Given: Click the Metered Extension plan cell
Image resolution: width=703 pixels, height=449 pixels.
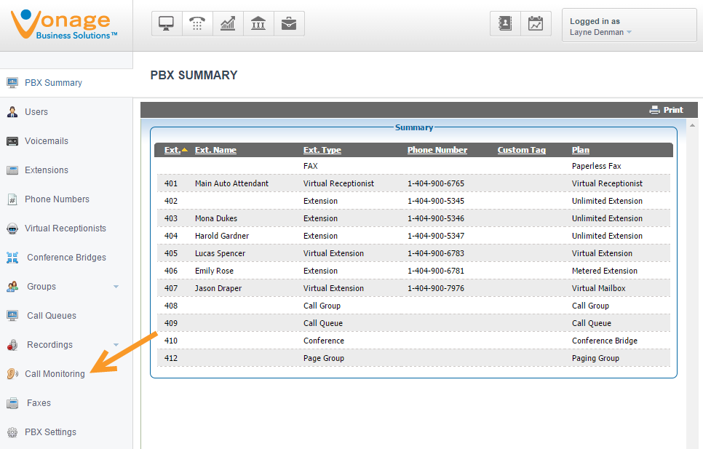Looking at the screenshot, I should click(604, 271).
